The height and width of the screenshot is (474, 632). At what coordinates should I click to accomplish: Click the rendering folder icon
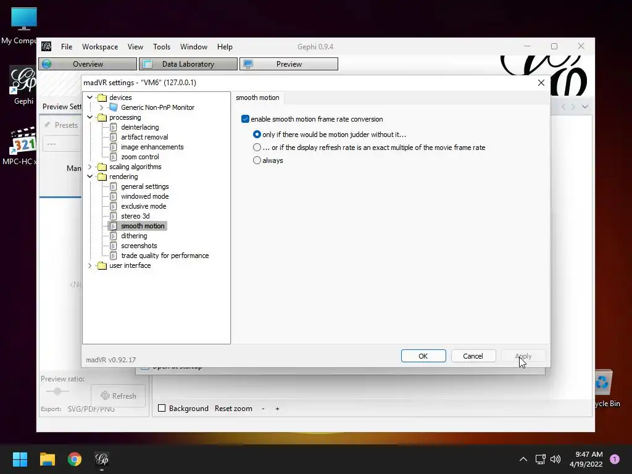[x=102, y=177]
